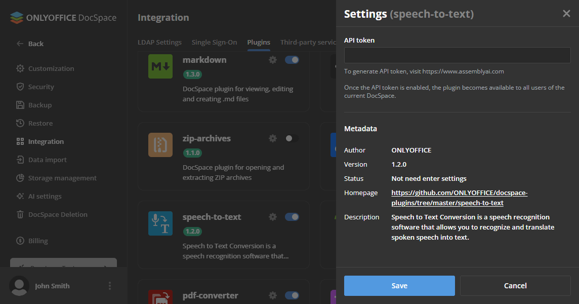This screenshot has width=579, height=304.
Task: Click the zip-archives plugin logo
Action: point(160,145)
